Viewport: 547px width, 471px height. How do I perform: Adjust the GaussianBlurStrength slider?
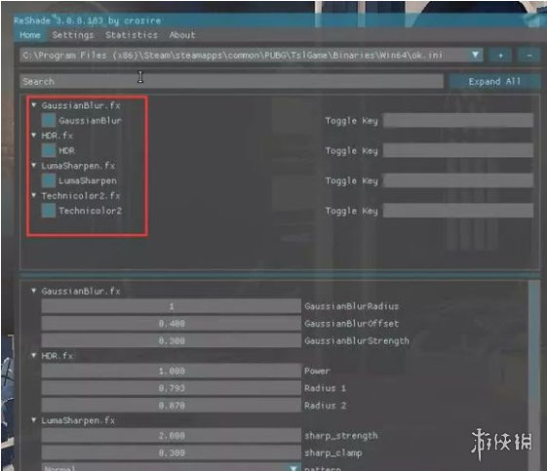(x=171, y=340)
